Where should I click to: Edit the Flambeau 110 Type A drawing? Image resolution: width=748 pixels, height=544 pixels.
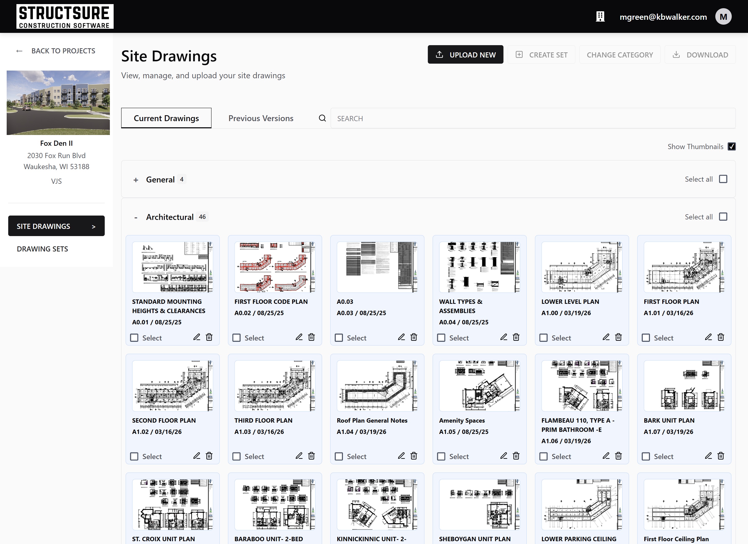pos(606,456)
